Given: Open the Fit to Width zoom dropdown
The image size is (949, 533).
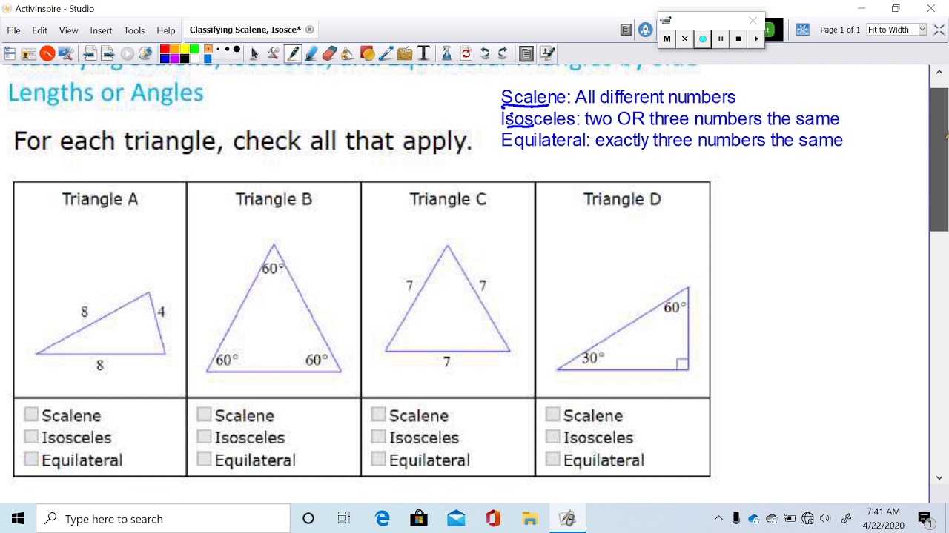Looking at the screenshot, I should (x=897, y=30).
